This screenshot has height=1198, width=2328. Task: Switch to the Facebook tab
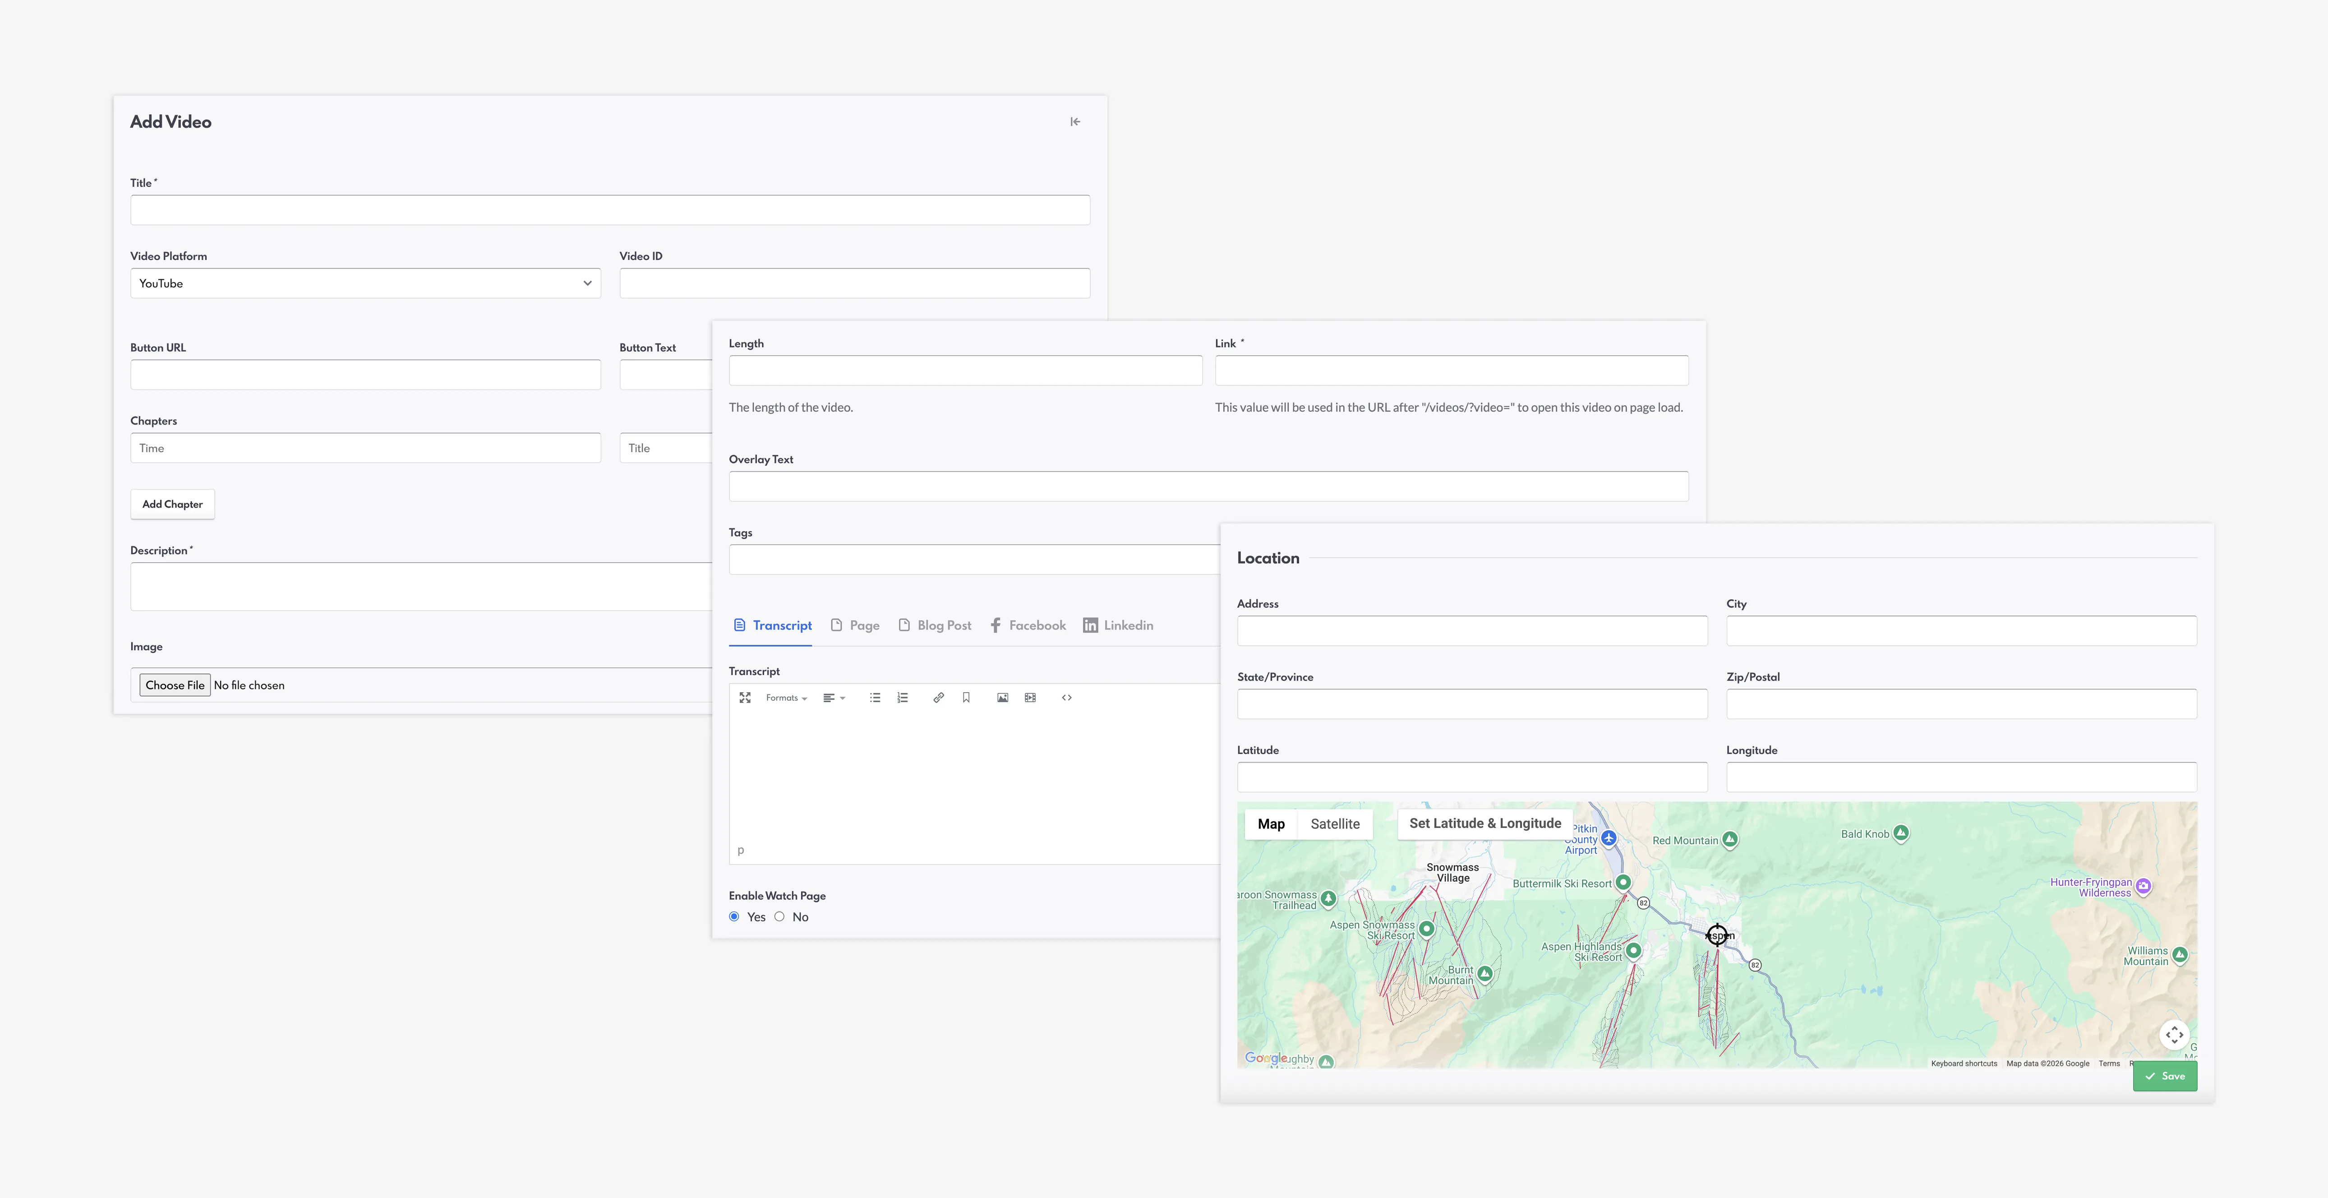1028,626
